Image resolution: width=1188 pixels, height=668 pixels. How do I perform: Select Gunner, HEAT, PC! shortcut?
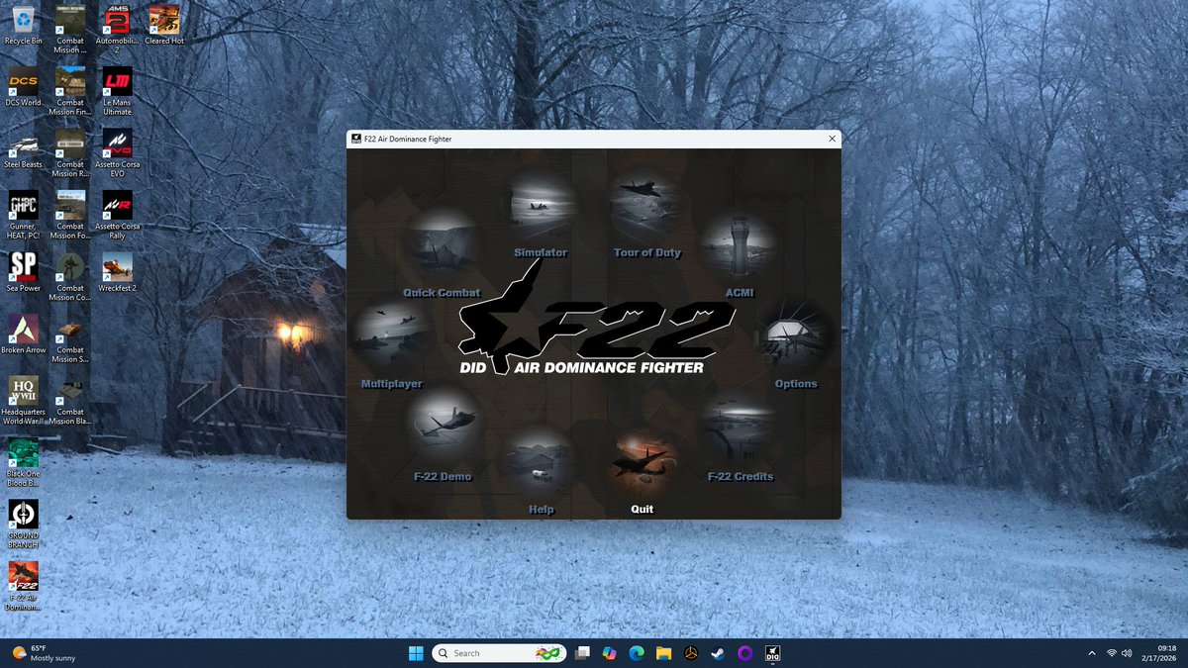coord(23,215)
